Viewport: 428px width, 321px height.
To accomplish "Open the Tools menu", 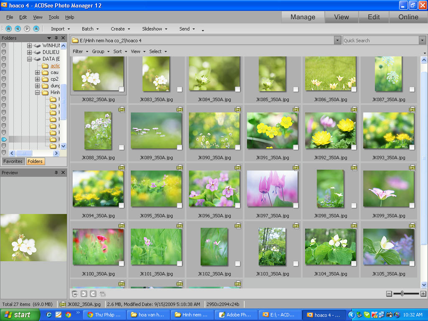I will pos(54,17).
